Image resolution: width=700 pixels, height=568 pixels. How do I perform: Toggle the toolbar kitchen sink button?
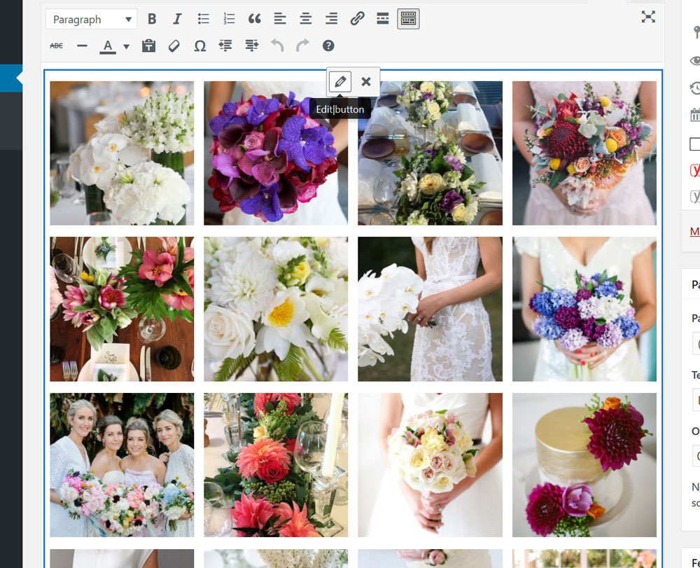click(x=409, y=19)
